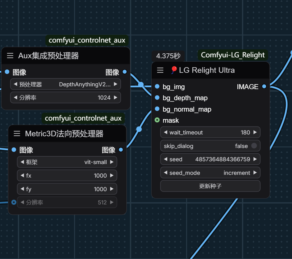Increase fx value with right arrow
Viewport: 292px width, 259px height.
pyautogui.click(x=112, y=175)
